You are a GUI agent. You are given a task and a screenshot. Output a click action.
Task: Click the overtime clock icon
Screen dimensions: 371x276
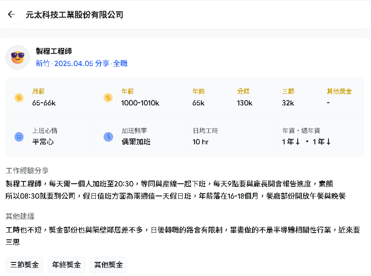tap(109, 137)
